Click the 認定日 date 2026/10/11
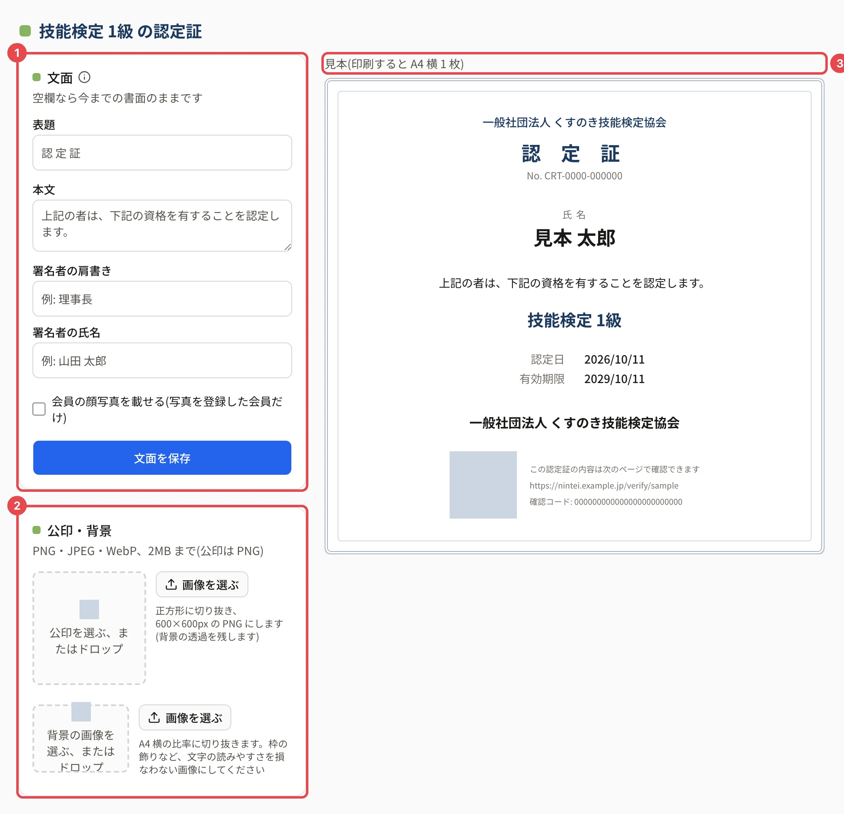The image size is (844, 814). click(x=614, y=360)
